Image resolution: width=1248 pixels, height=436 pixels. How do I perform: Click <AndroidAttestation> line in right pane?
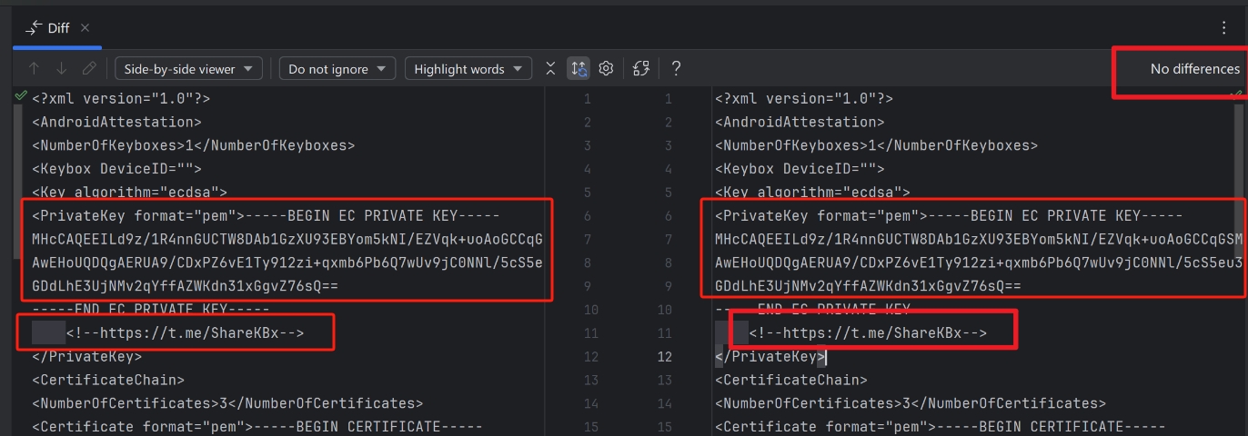point(800,122)
